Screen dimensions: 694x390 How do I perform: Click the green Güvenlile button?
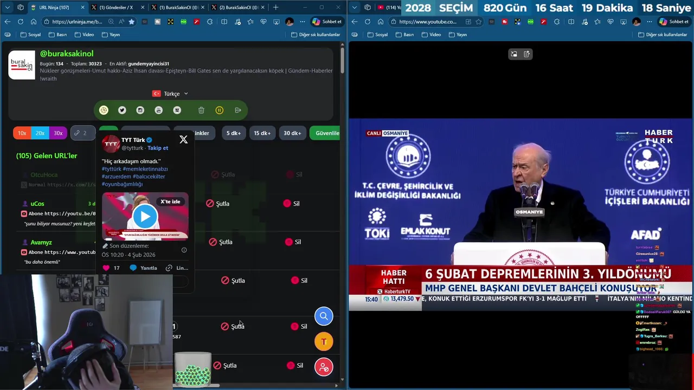point(325,133)
